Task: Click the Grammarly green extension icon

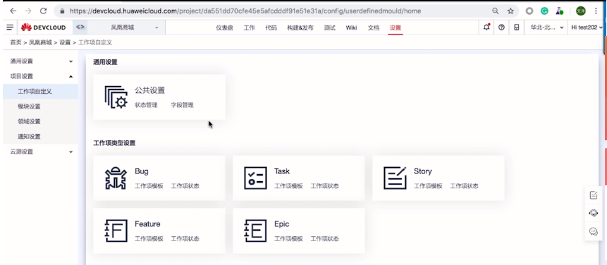Action: (544, 11)
